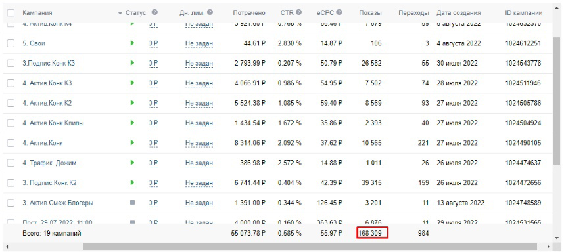Check the box for 4. Трафик. Дожим
Viewport: 564px width, 252px height.
11,163
